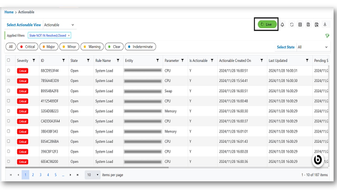Click the save view floppy disk icon
Image resolution: width=337 pixels, height=190 pixels.
pyautogui.click(x=308, y=25)
